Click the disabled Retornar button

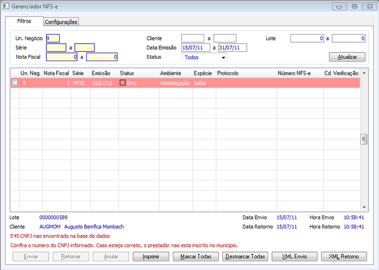point(71,256)
